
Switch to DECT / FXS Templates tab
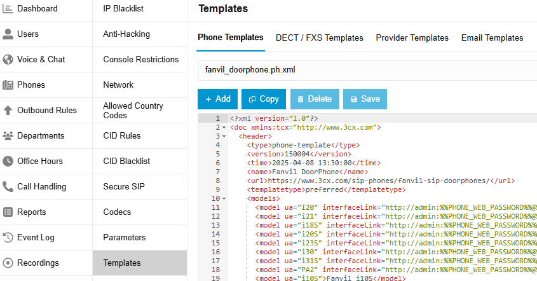(x=319, y=38)
